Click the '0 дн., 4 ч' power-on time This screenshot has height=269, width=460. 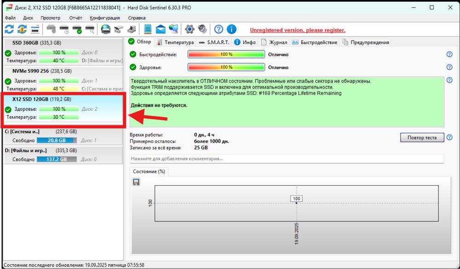[x=204, y=135]
